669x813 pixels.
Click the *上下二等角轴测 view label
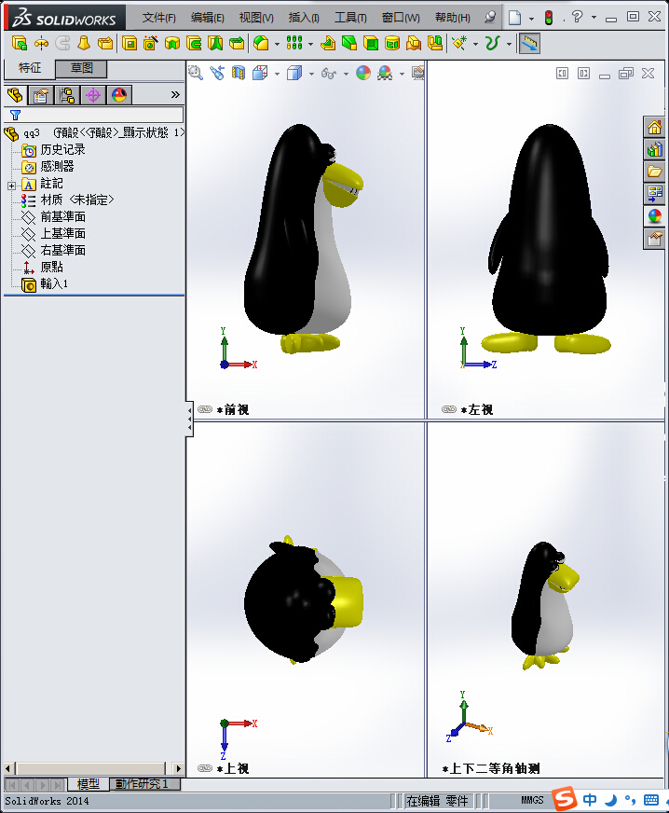click(x=491, y=768)
